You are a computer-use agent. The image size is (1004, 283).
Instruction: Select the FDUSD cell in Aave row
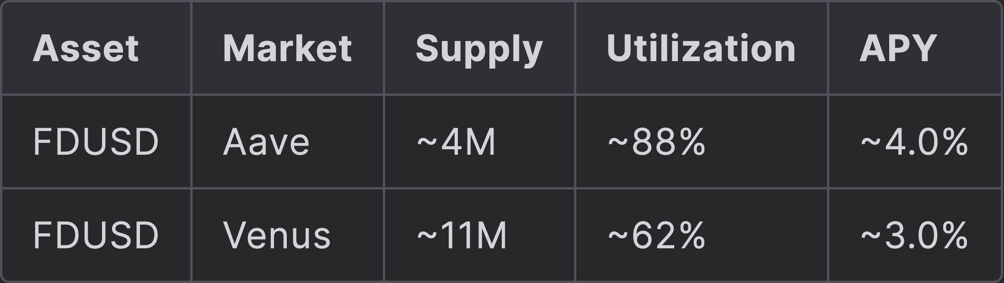(96, 142)
